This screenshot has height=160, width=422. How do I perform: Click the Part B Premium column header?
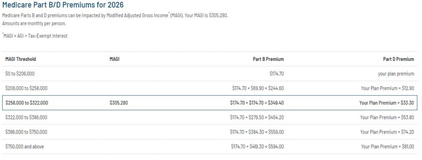coord(268,59)
